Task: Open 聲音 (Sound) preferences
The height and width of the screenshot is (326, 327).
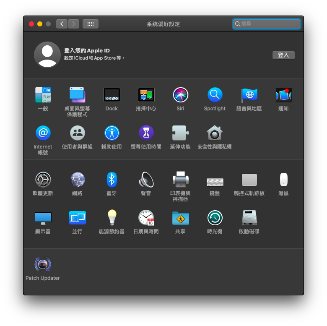Action: (146, 180)
